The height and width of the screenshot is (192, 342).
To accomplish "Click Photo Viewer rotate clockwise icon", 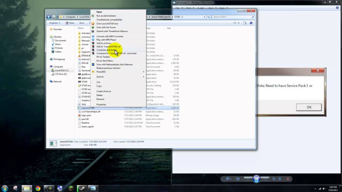I will coord(280,179).
